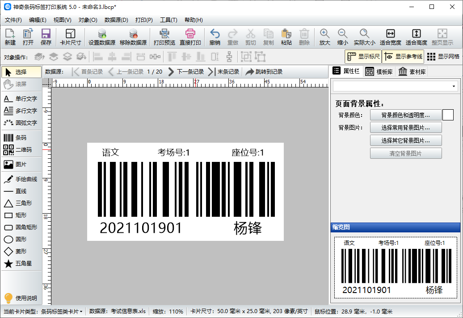Select the 直线 line tool
Viewport: 463px width, 318px height.
(x=21, y=191)
